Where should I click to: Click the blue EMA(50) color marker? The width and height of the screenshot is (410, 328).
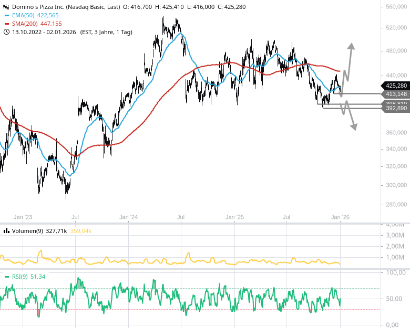pyautogui.click(x=6, y=16)
